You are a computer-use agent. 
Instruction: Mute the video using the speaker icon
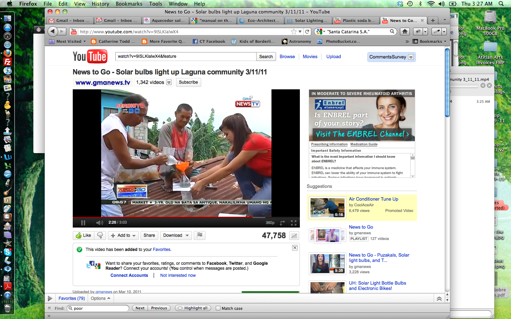[x=99, y=223]
